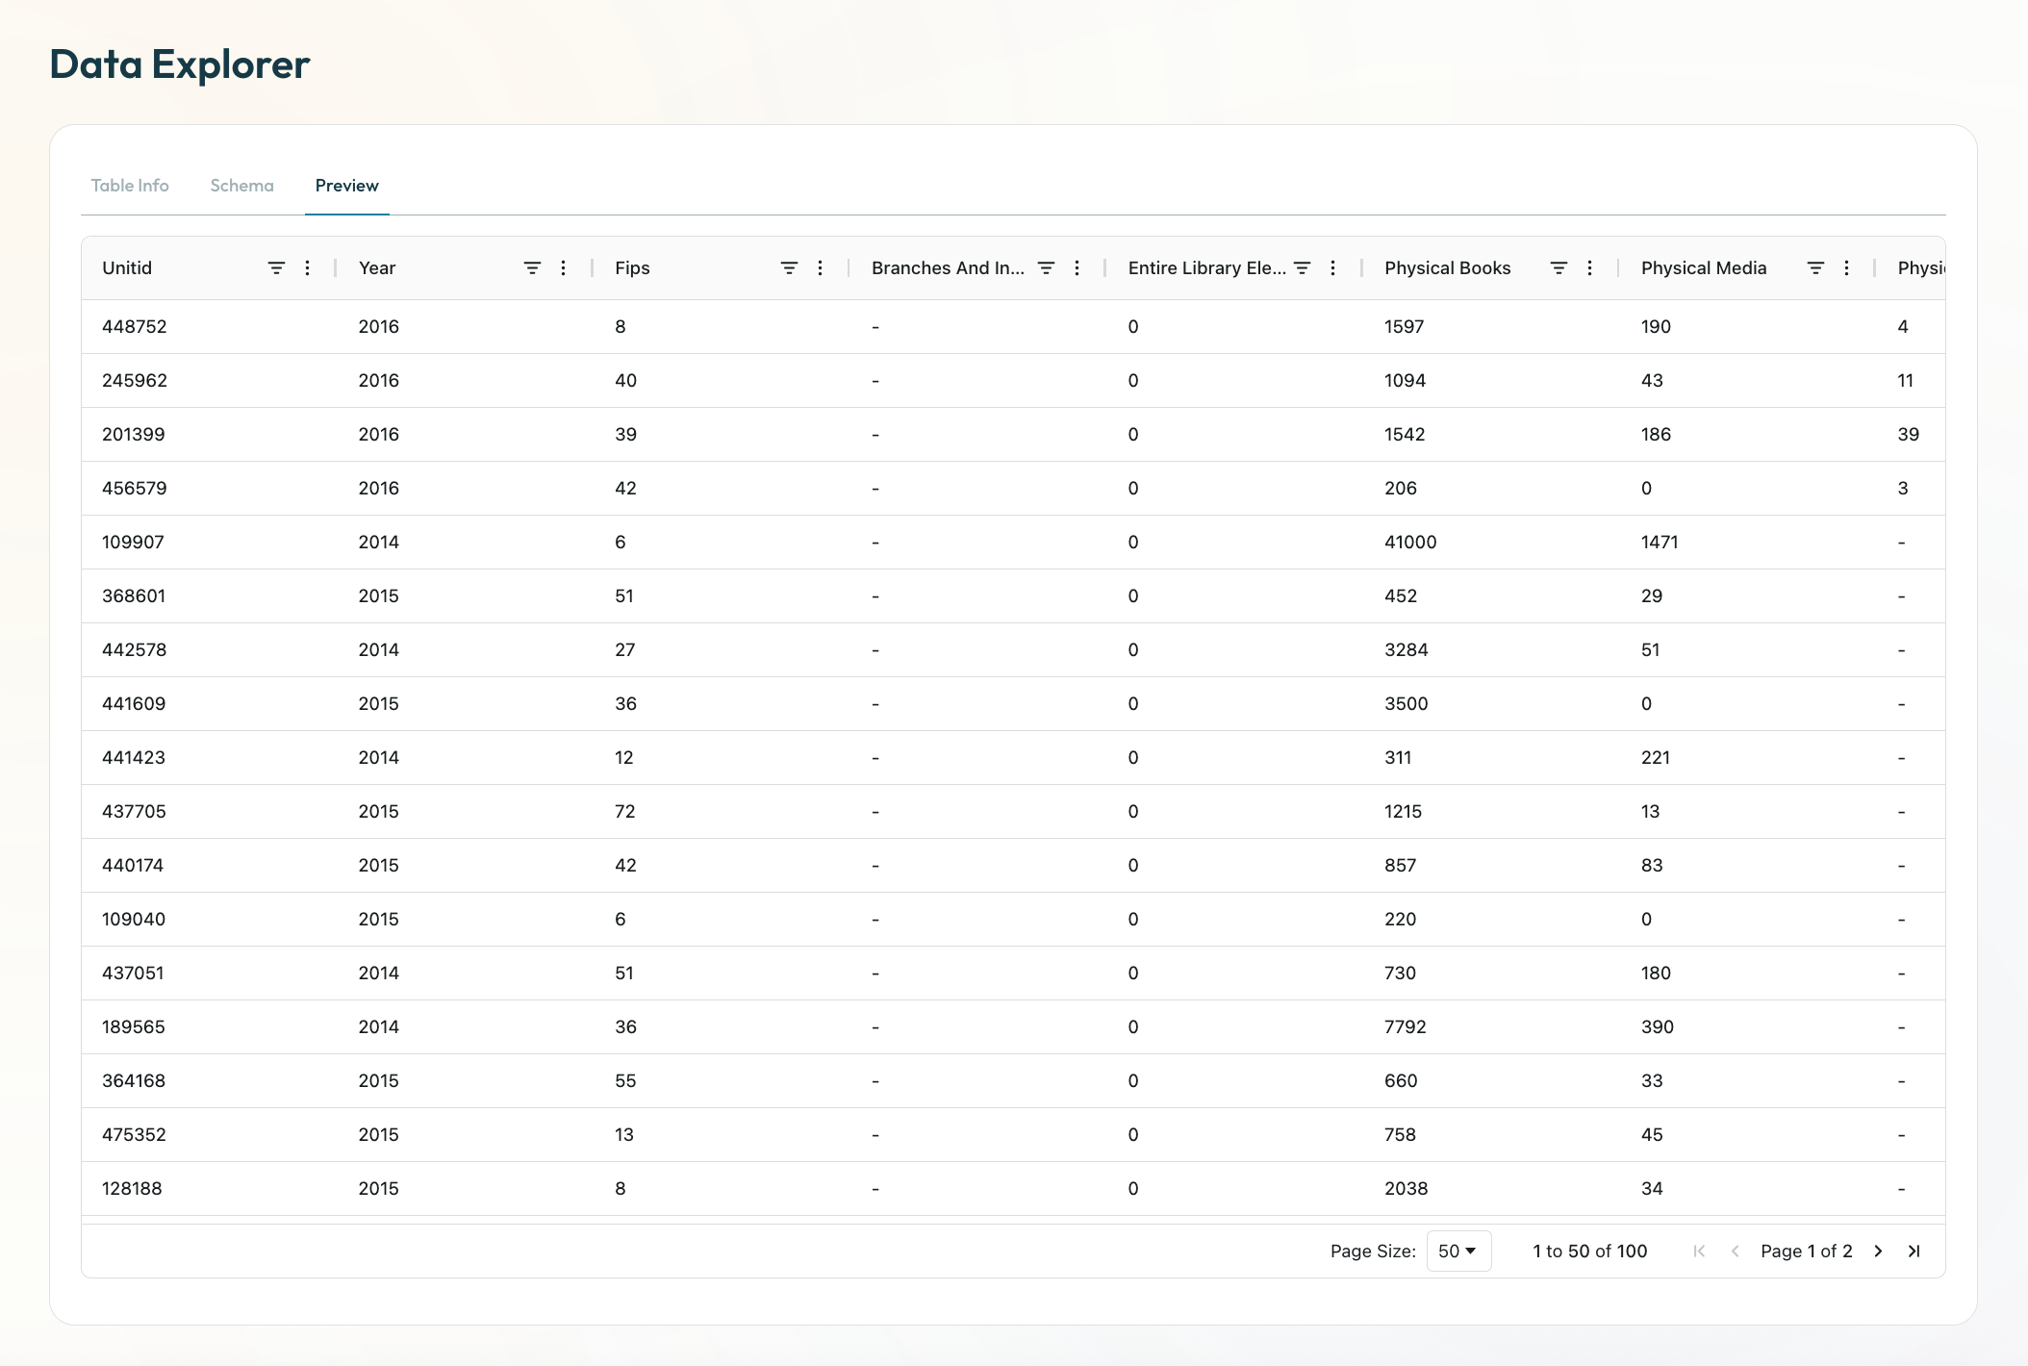Image resolution: width=2028 pixels, height=1366 pixels.
Task: Sort by the Physical Media header
Action: point(1704,268)
